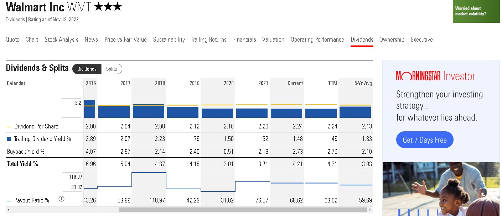Click the Morningstar star rating icons
This screenshot has width=502, height=216.
[x=108, y=7]
